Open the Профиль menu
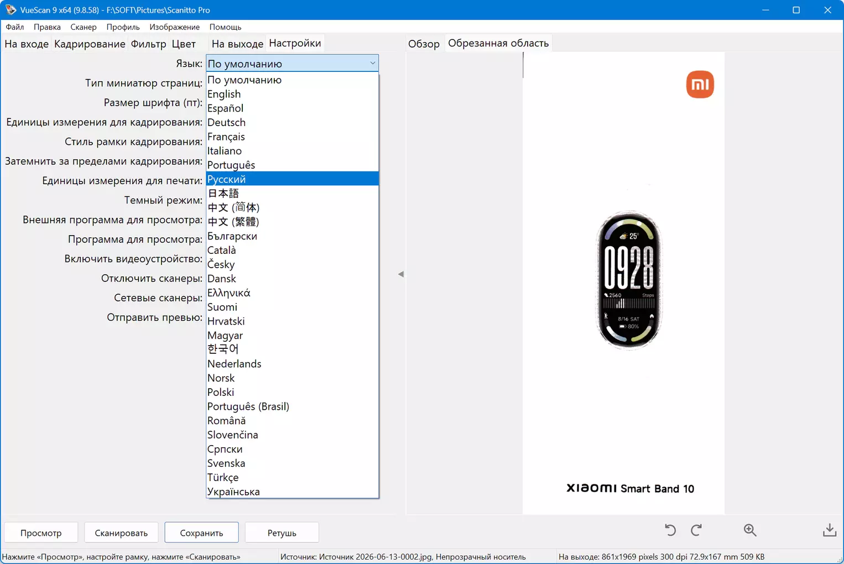Viewport: 844px width, 564px height. (123, 27)
